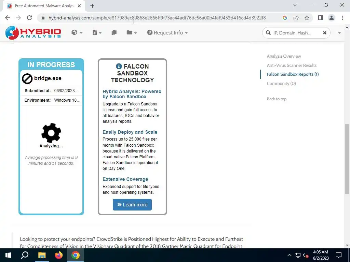Viewport: 350px width, 262px height.
Task: Open the Community (0) section
Action: (281, 83)
